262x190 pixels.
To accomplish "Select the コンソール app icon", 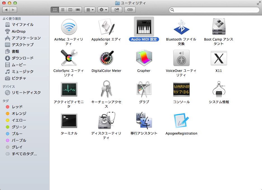I will [181, 89].
